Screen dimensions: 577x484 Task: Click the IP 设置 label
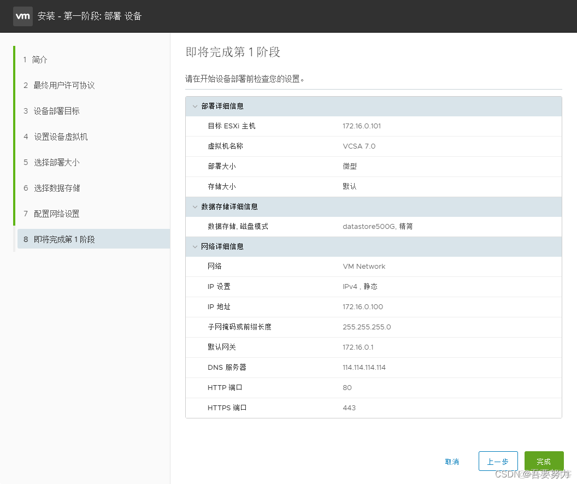219,286
